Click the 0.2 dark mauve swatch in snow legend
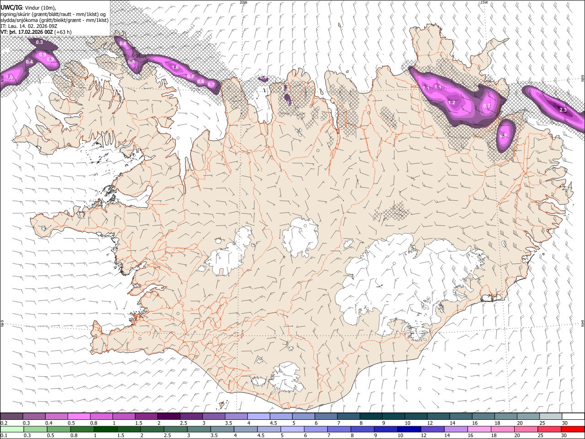 click(11, 416)
